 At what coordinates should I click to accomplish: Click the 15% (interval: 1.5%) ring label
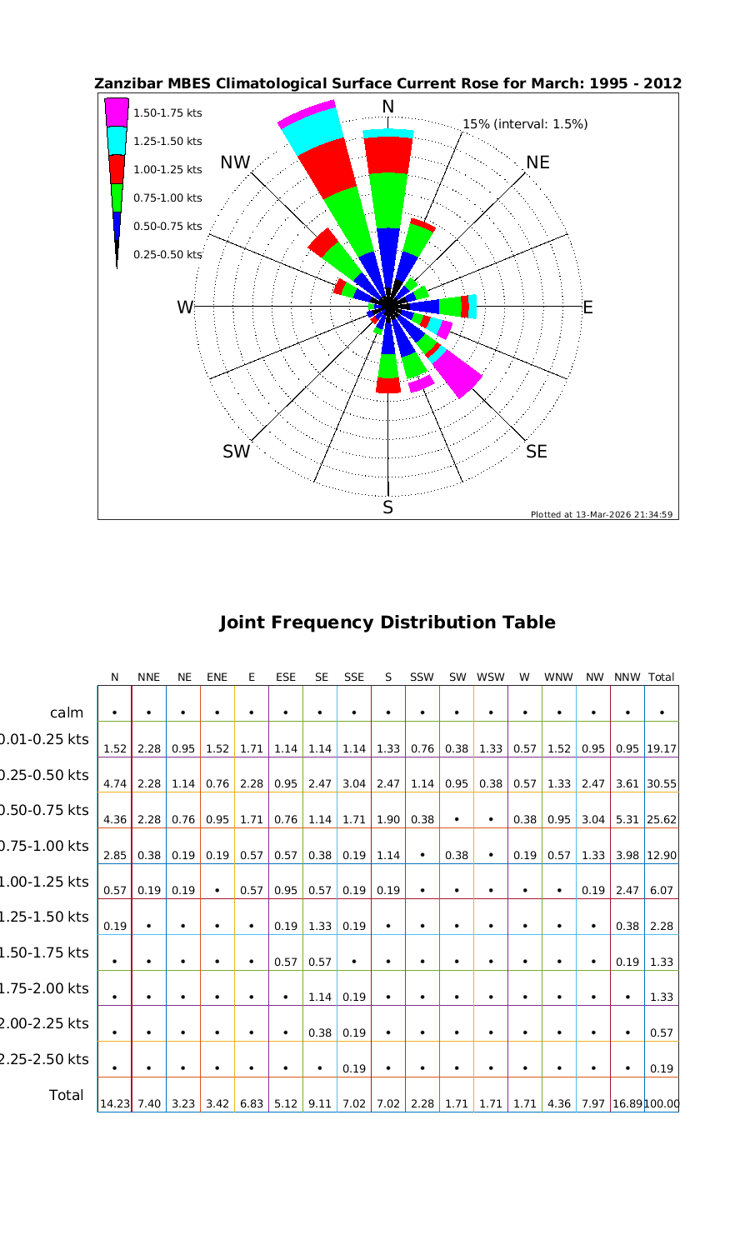(525, 124)
